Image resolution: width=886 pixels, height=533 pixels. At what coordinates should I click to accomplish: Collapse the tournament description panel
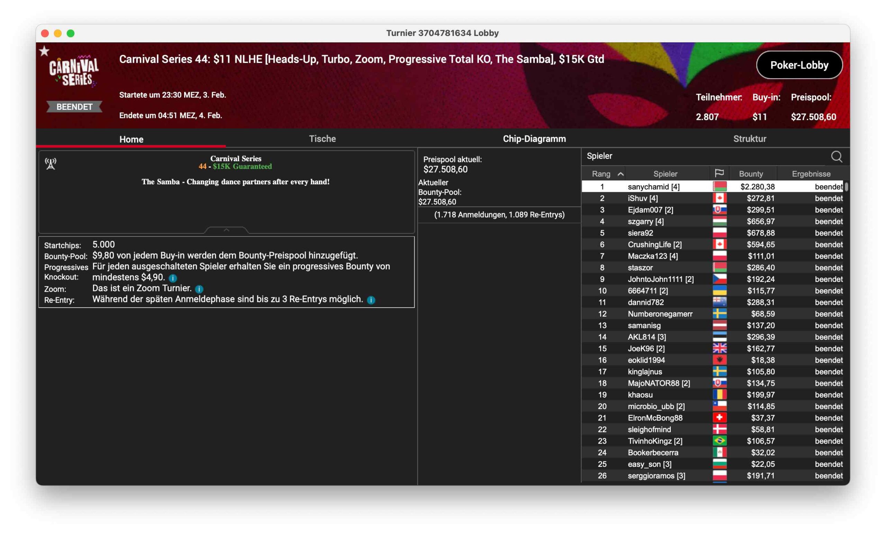tap(226, 230)
